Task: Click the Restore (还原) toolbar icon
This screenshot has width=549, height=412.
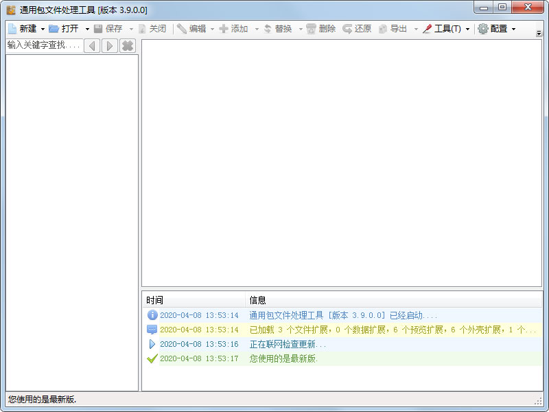Action: (347, 29)
